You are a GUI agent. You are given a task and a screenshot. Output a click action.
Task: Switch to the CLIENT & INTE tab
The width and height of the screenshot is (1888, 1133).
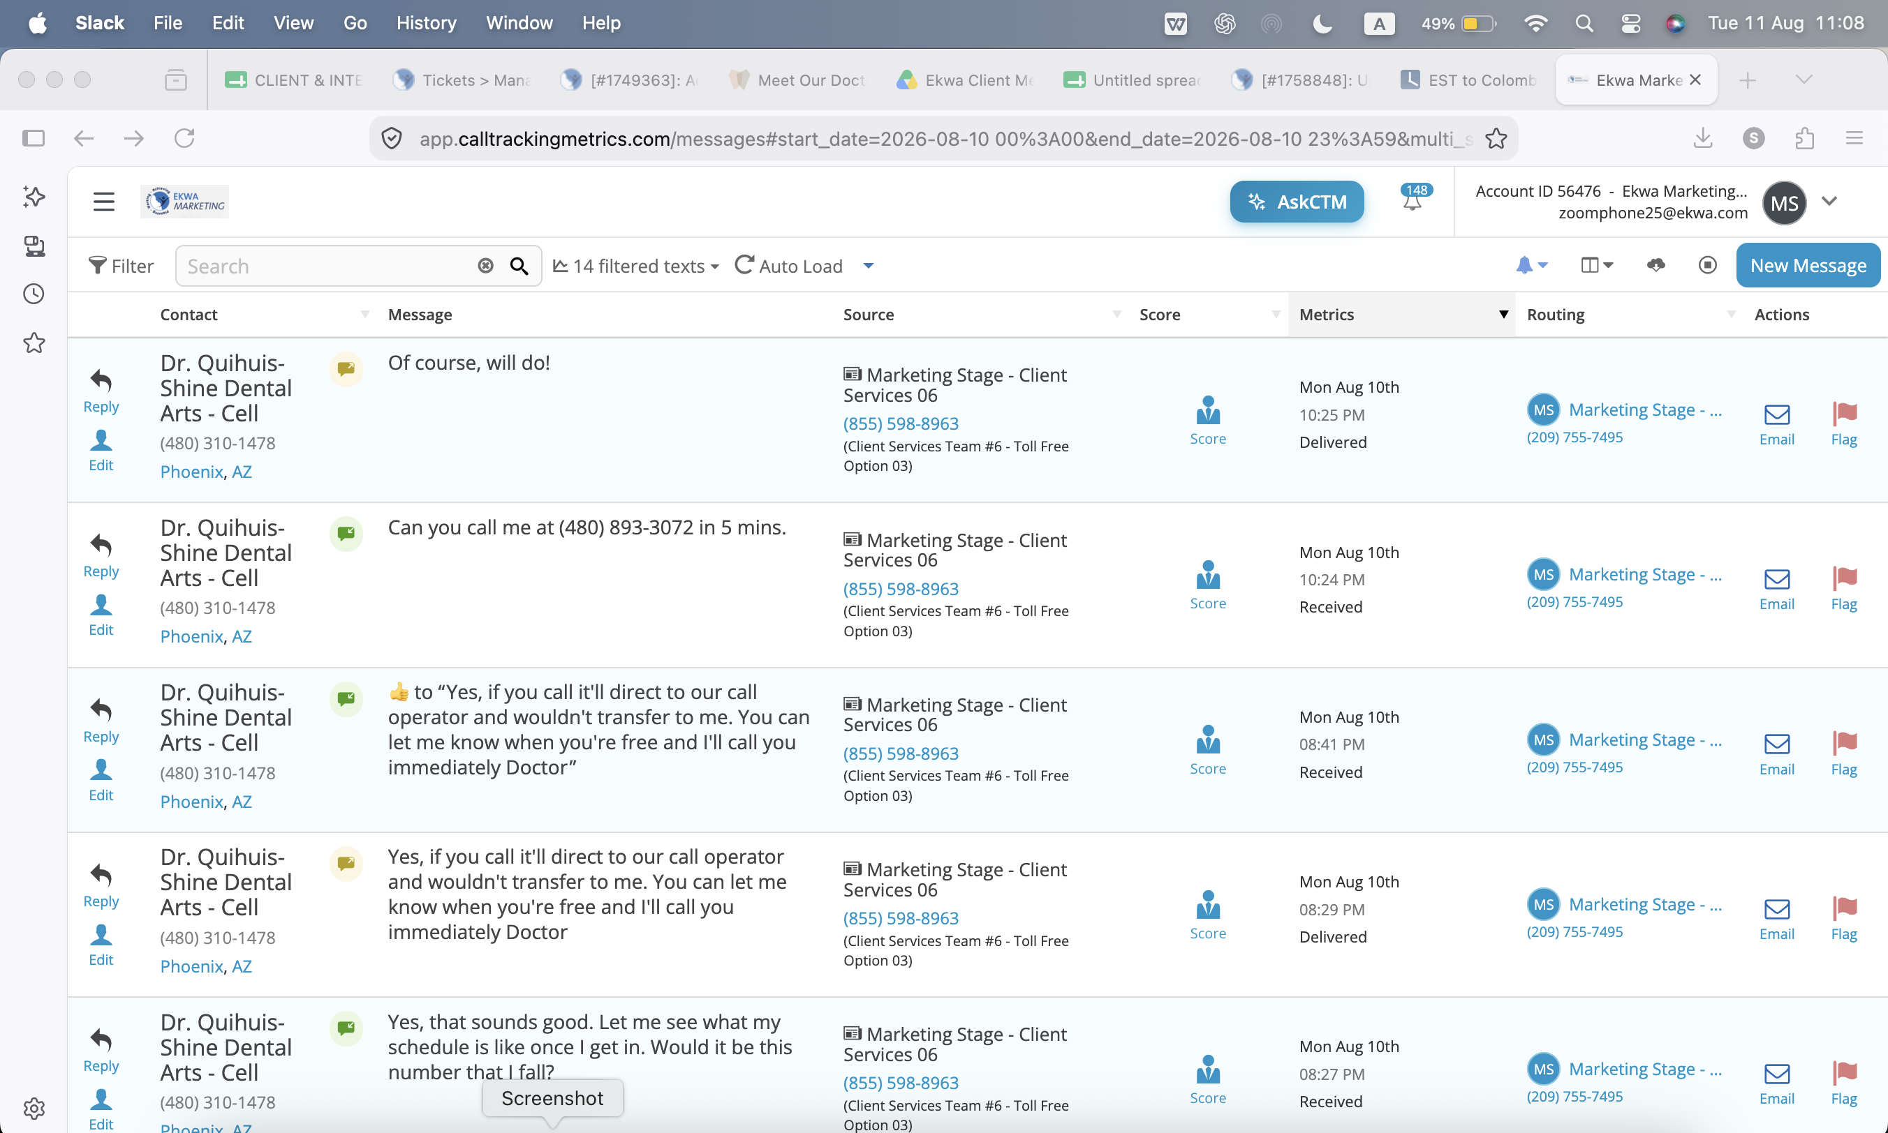point(293,80)
